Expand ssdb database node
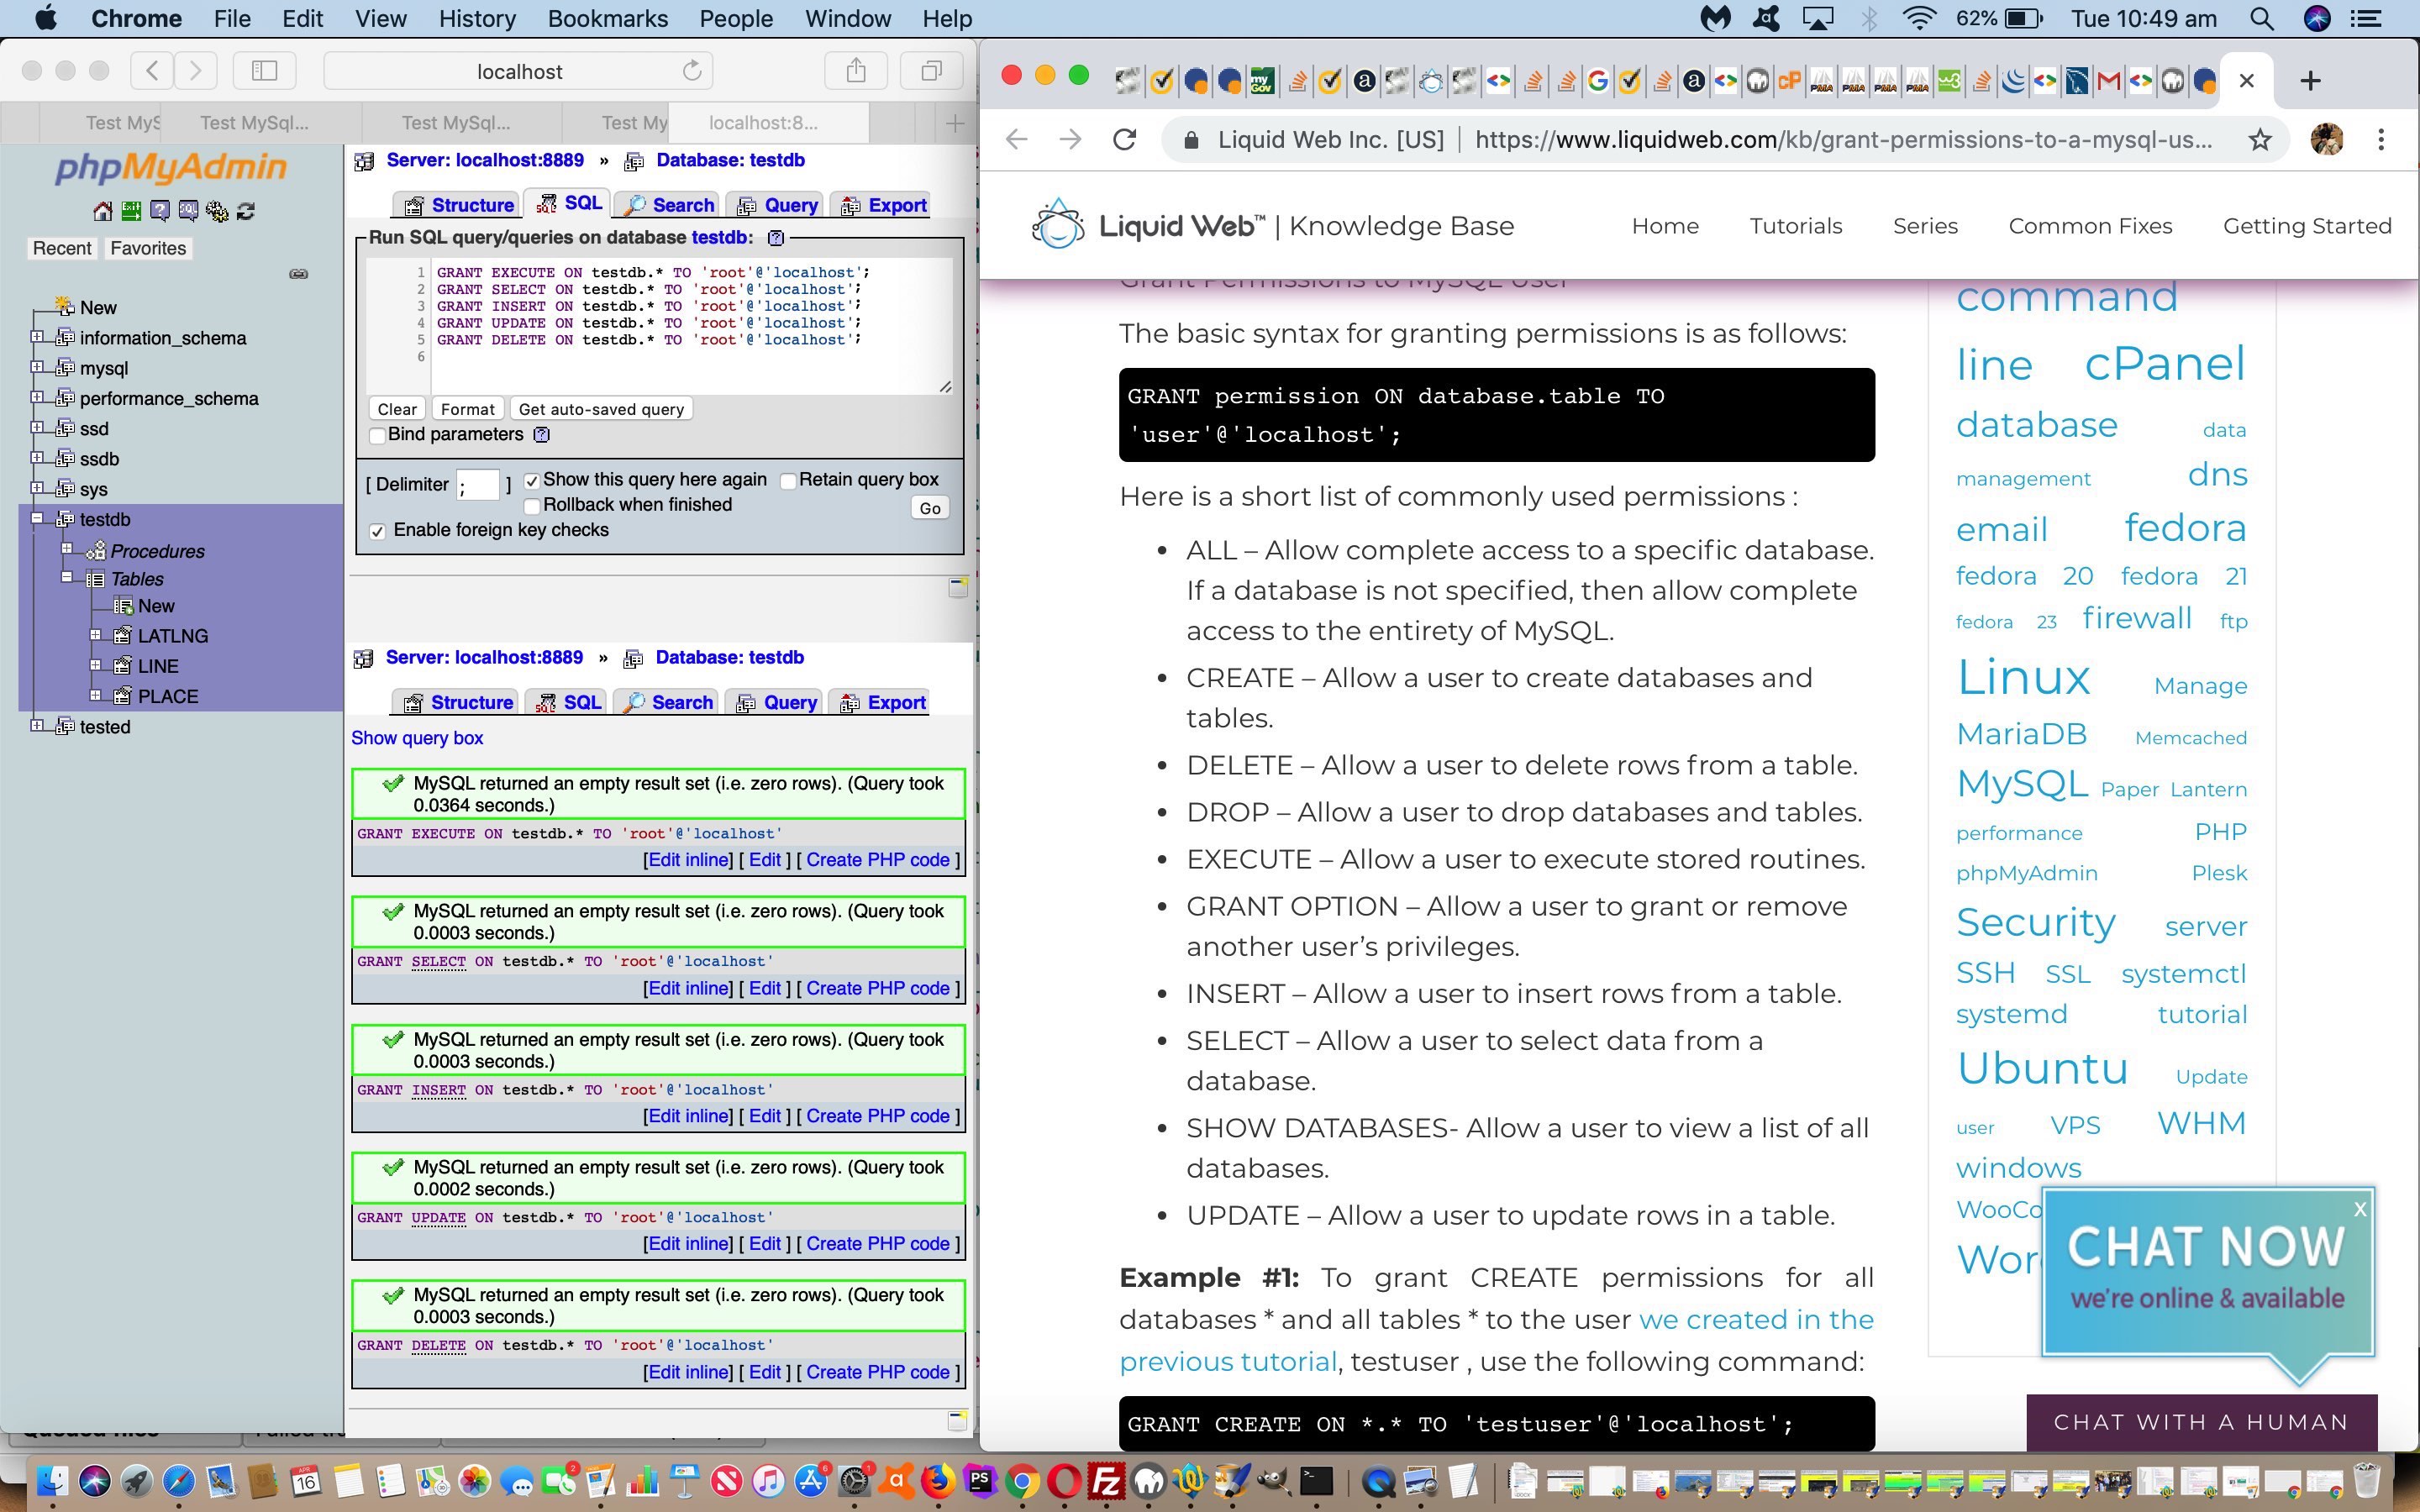This screenshot has width=2420, height=1512. pyautogui.click(x=37, y=457)
